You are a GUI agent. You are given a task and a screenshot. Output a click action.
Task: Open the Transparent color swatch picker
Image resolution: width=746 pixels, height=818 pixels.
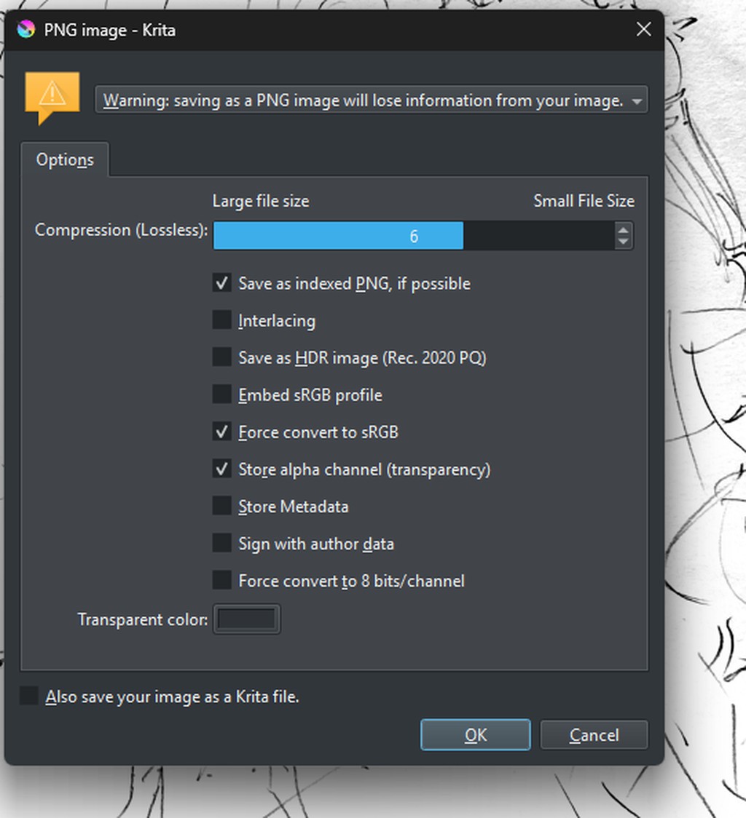pos(246,619)
